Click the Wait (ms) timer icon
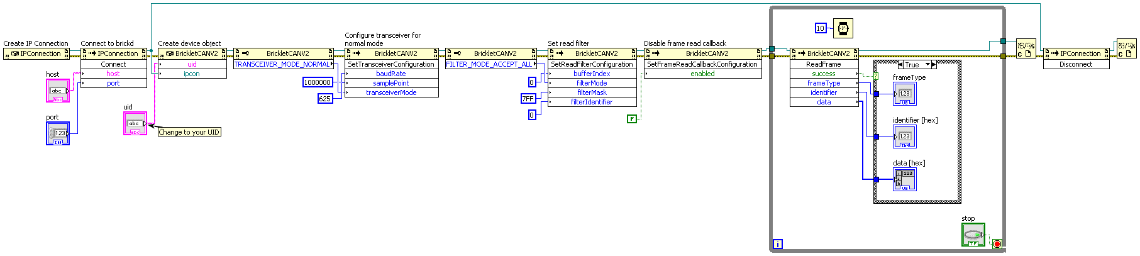 click(x=843, y=28)
